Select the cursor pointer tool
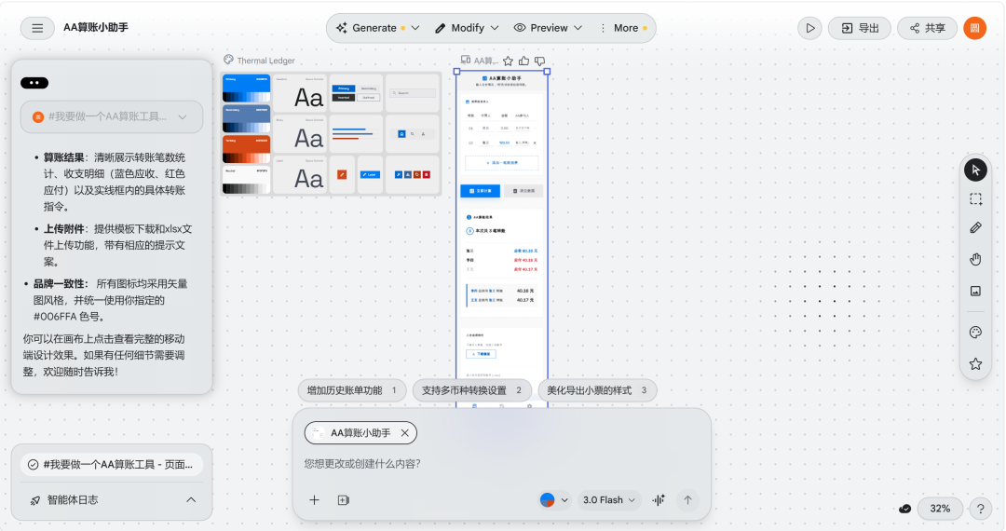The height and width of the screenshot is (531, 1006). tap(975, 170)
